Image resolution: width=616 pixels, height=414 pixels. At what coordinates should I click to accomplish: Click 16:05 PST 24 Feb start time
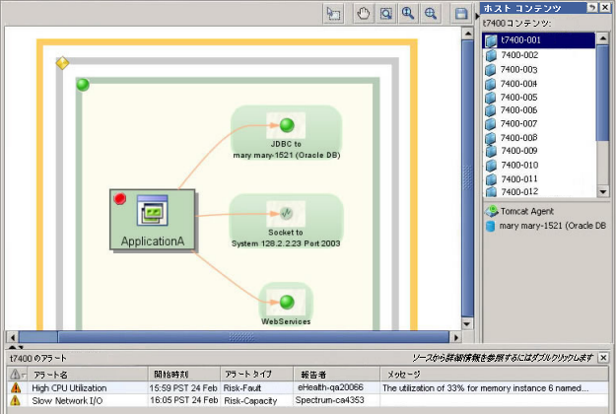point(183,400)
